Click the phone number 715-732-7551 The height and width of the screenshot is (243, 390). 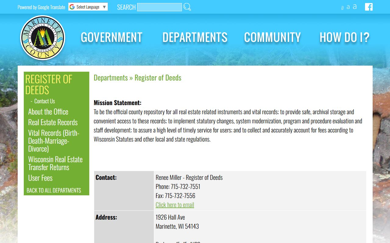186,187
